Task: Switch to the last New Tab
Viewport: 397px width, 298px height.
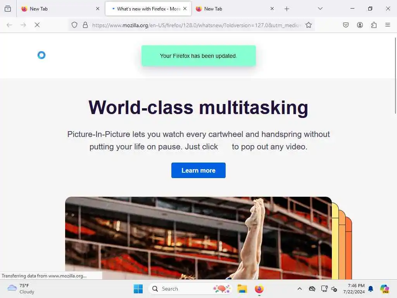Action: pos(235,9)
